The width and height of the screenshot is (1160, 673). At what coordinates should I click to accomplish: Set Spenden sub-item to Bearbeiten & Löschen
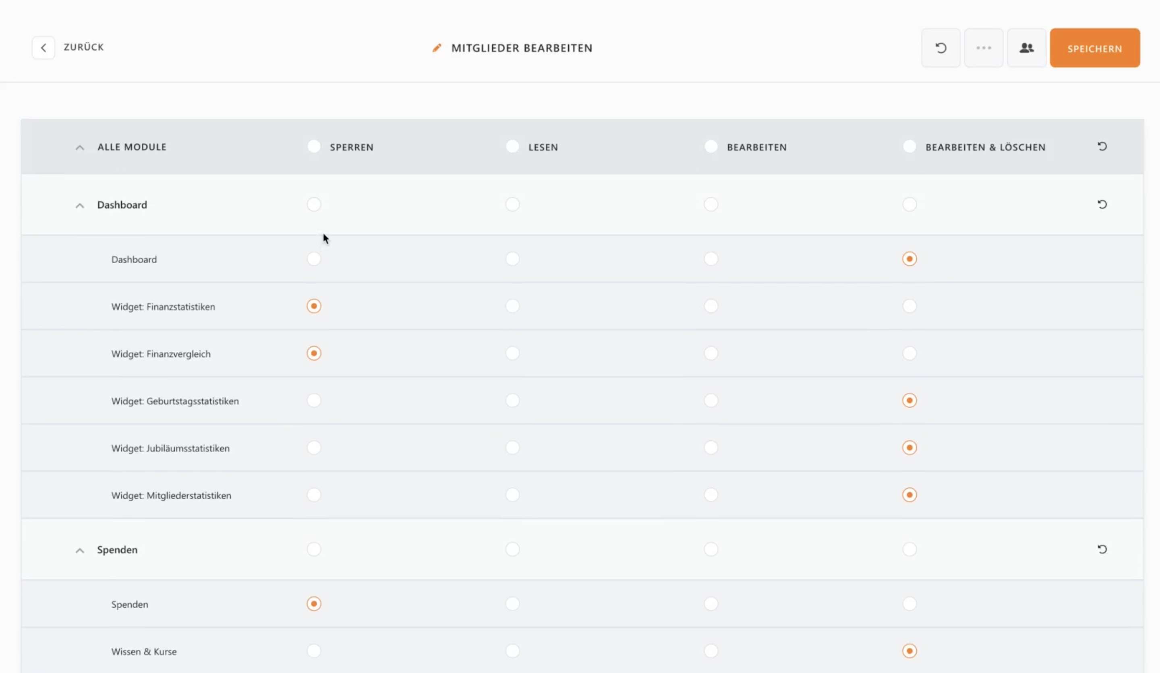(909, 603)
